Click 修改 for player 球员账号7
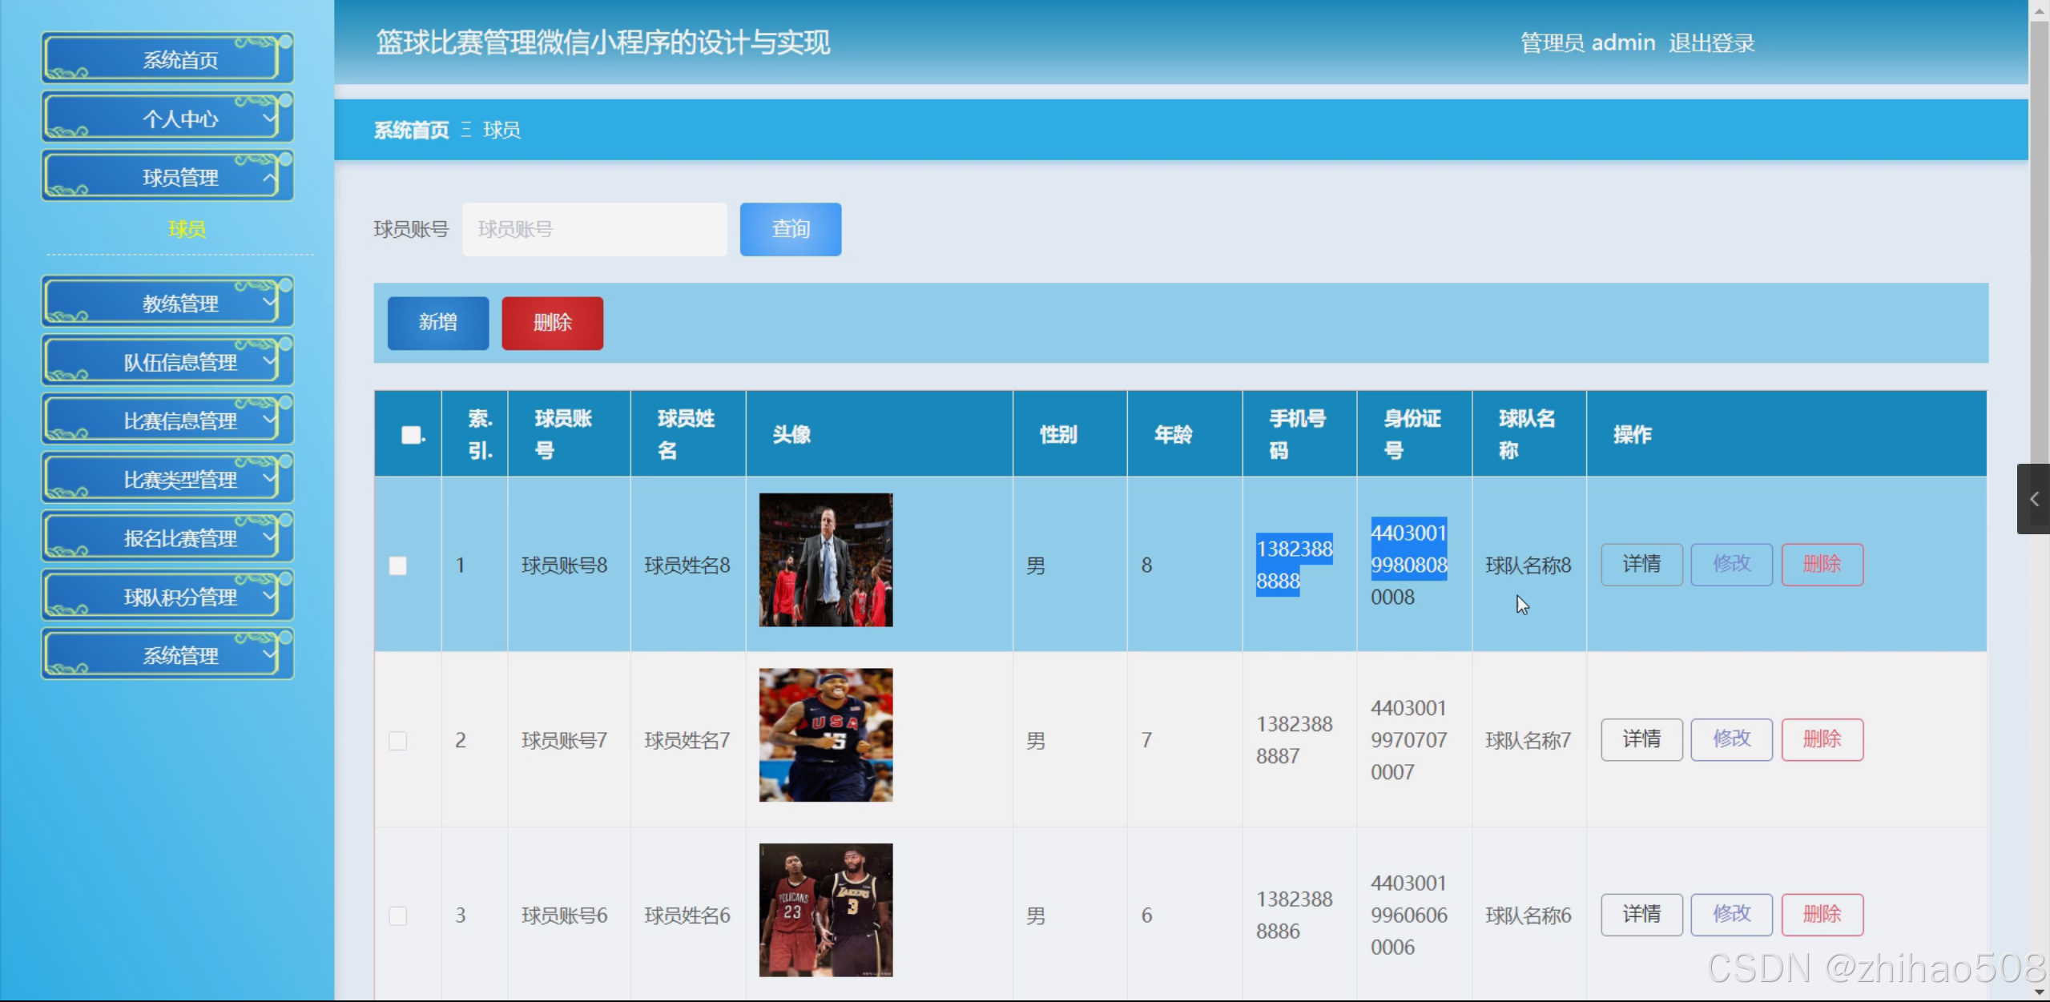Screen dimensions: 2050x1002 (1730, 739)
